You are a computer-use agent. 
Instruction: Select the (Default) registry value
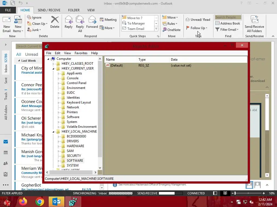[x=116, y=65]
